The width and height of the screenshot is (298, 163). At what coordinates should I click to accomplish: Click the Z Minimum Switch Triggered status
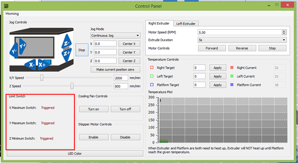click(x=46, y=138)
